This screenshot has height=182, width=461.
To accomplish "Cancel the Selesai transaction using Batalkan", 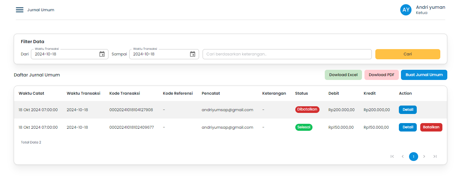I will tap(431, 127).
